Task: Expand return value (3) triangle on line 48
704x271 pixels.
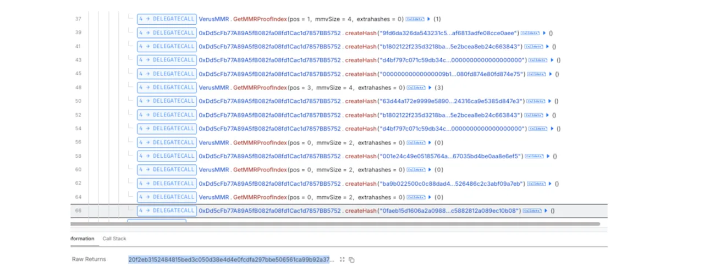Action: pos(429,87)
